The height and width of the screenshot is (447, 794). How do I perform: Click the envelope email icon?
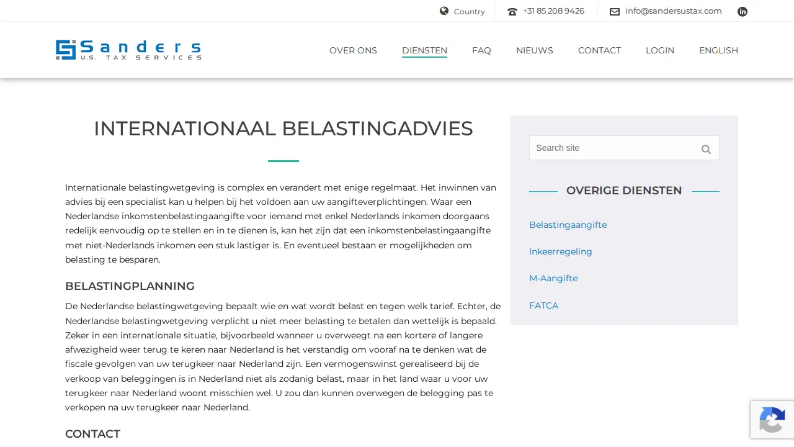coord(615,11)
